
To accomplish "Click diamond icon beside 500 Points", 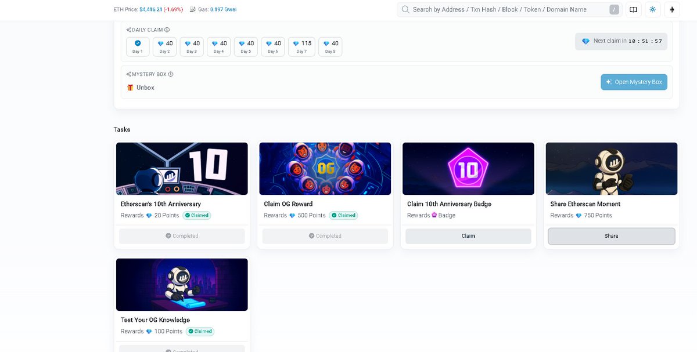I will click(292, 216).
